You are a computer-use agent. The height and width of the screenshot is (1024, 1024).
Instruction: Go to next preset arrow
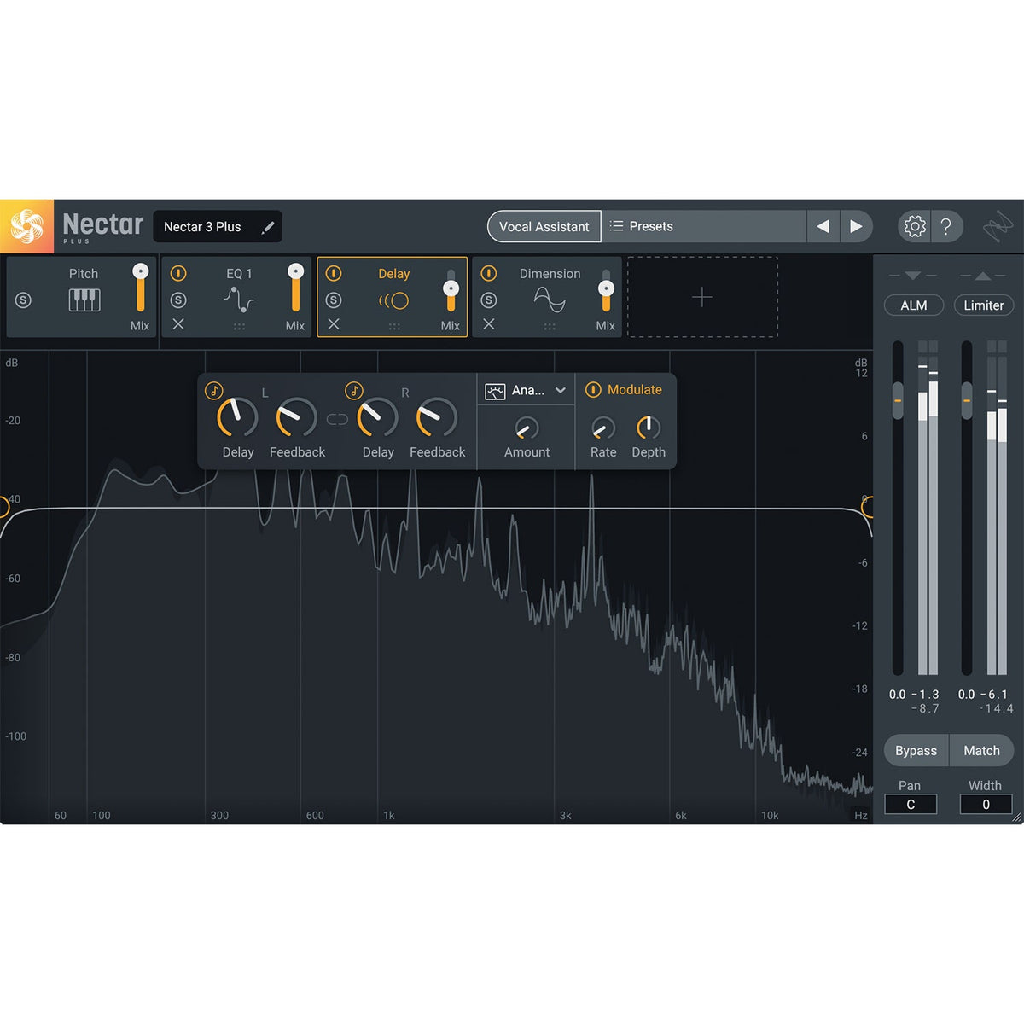(856, 226)
